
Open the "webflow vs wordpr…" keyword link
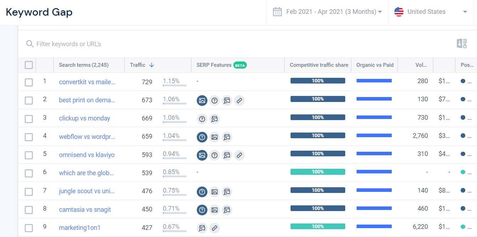(87, 136)
